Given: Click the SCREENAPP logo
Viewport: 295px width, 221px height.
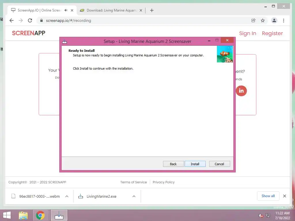Looking at the screenshot, I should point(29,33).
